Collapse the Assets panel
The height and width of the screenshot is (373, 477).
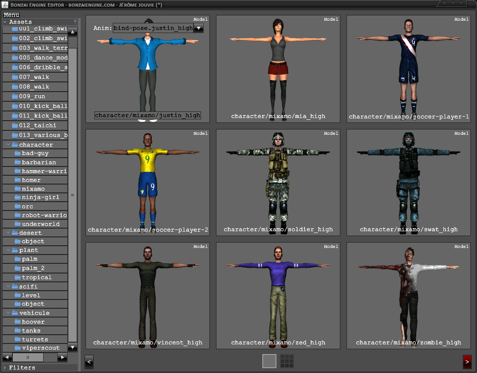[5, 22]
